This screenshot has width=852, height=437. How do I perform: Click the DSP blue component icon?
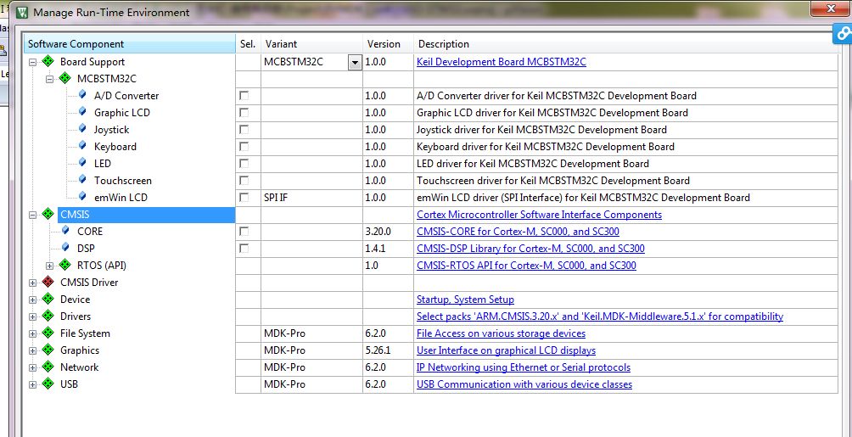[65, 248]
